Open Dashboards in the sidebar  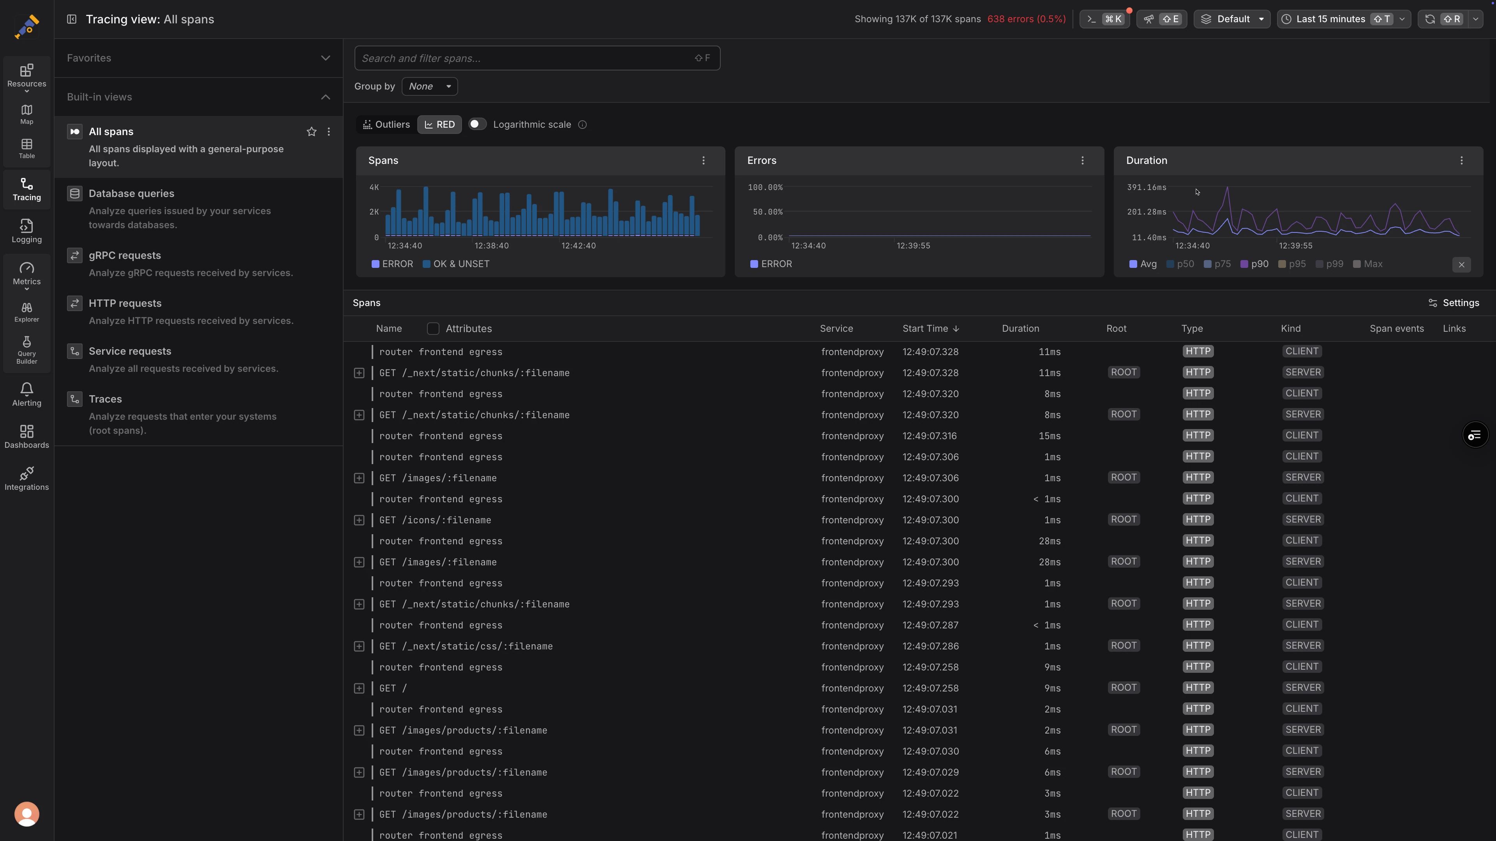coord(26,436)
